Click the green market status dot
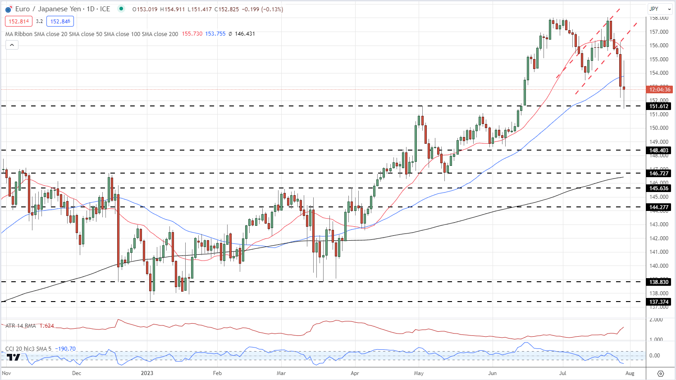 pyautogui.click(x=120, y=9)
